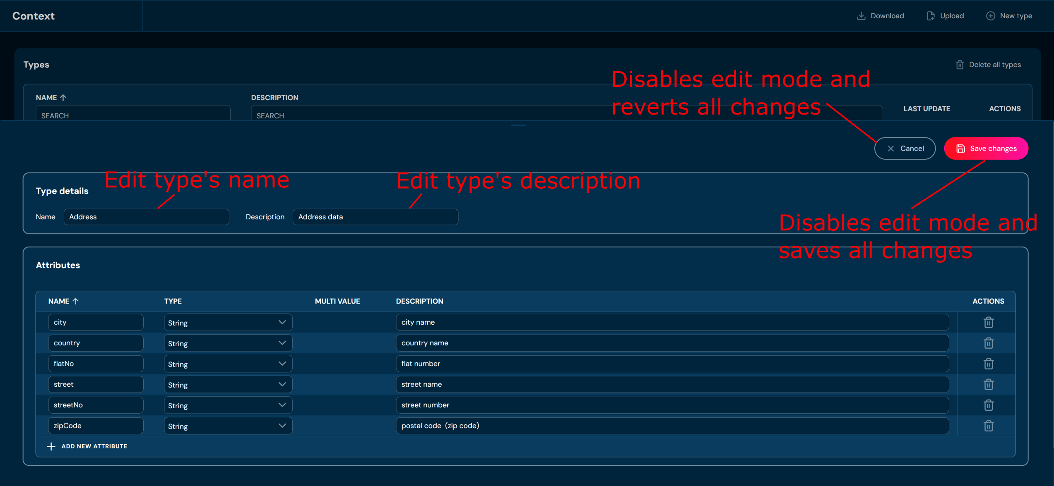Create a New type from header
The image size is (1054, 486).
[1009, 16]
